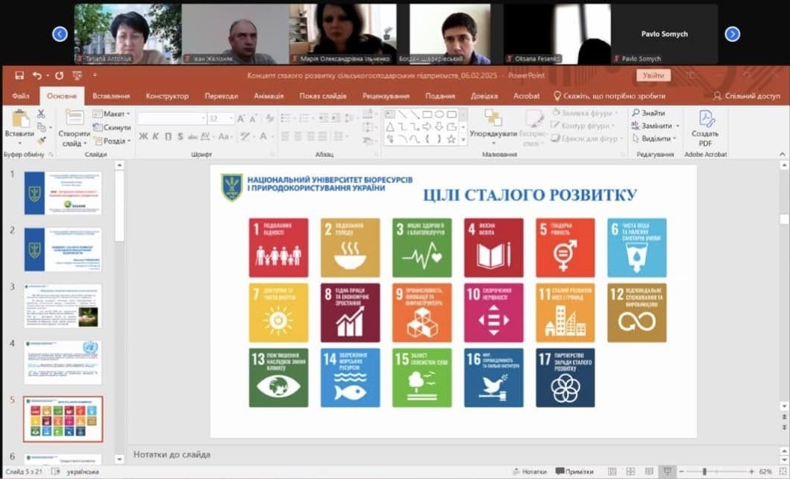The image size is (790, 479).
Task: Clear all formatting eraser icon
Action: (269, 119)
